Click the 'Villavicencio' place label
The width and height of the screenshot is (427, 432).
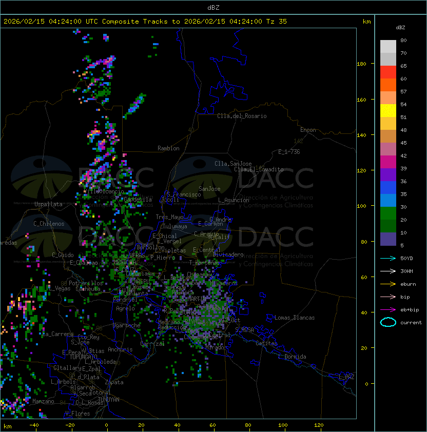[x=104, y=191]
